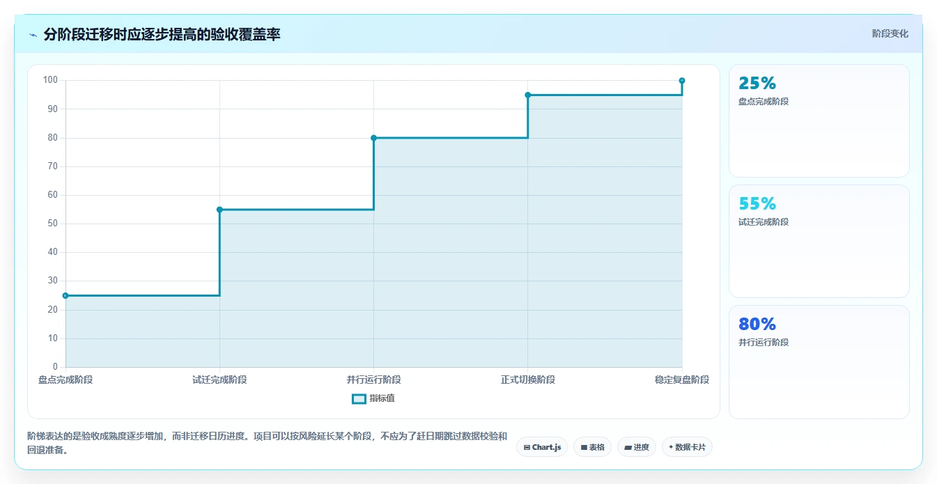The image size is (937, 484).
Task: Select the data point at value 80
Action: [373, 138]
